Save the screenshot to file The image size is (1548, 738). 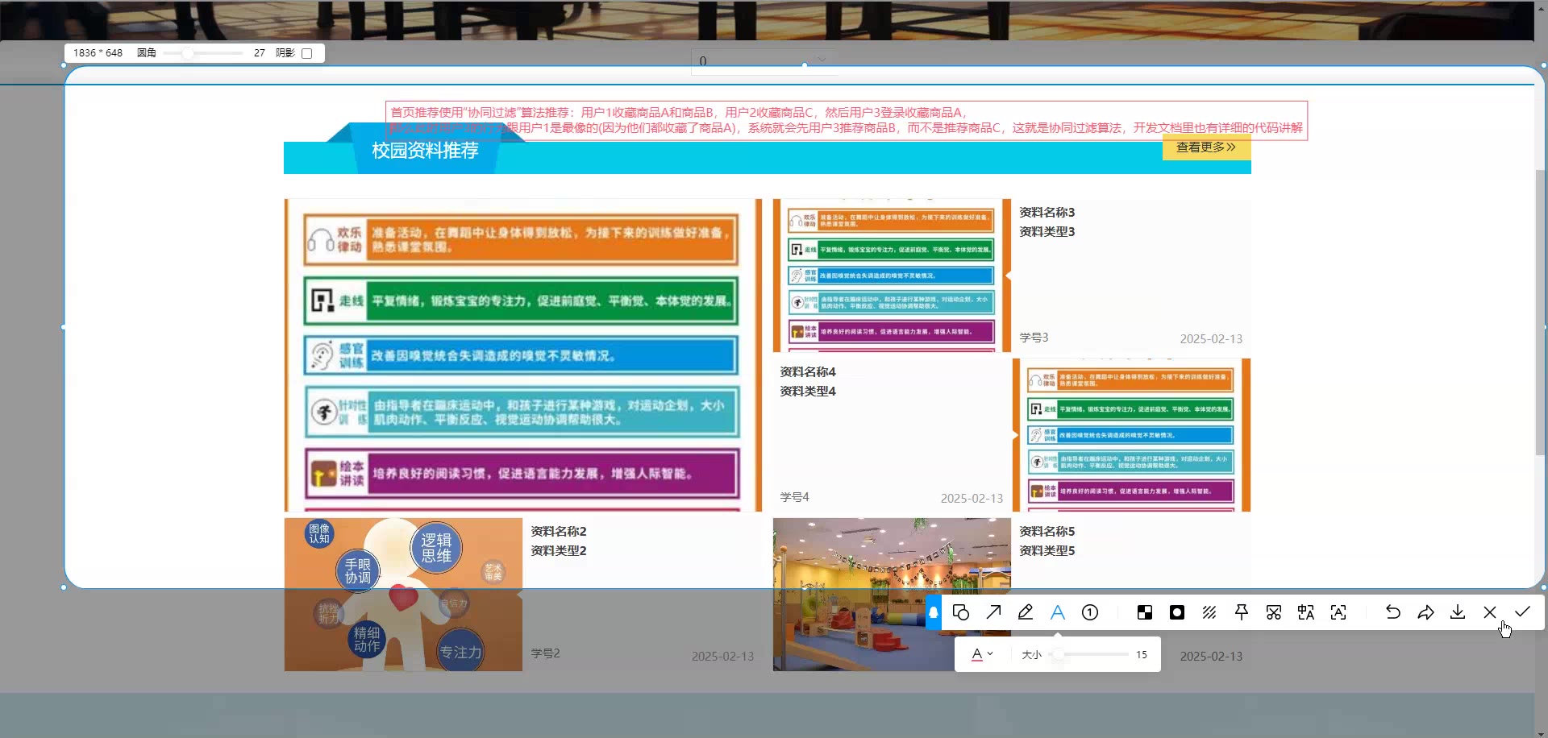click(1458, 612)
